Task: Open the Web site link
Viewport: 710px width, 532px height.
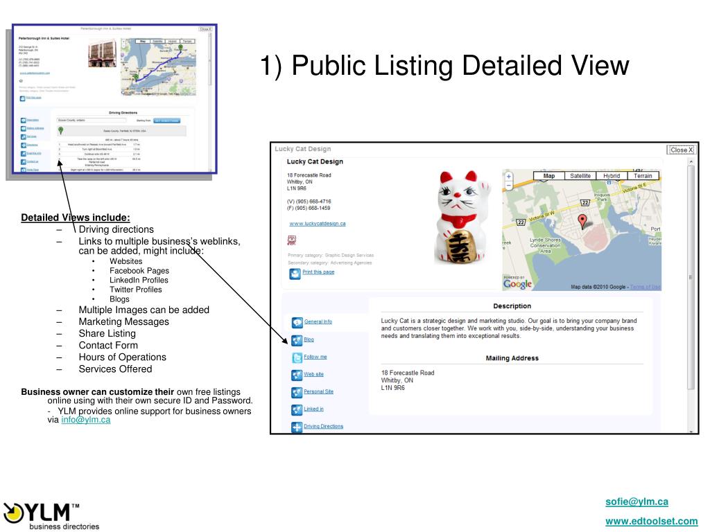Action: [x=313, y=374]
